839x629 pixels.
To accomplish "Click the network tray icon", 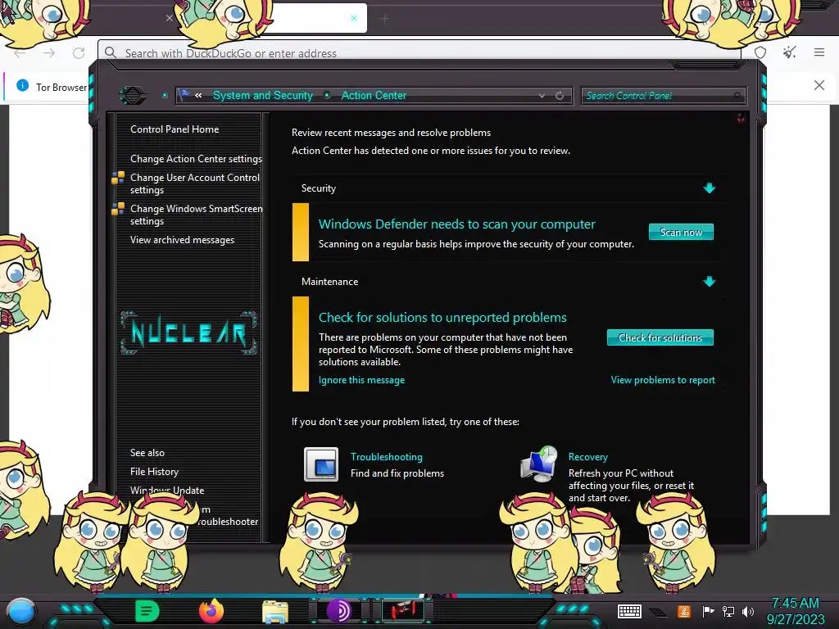I will tap(728, 611).
